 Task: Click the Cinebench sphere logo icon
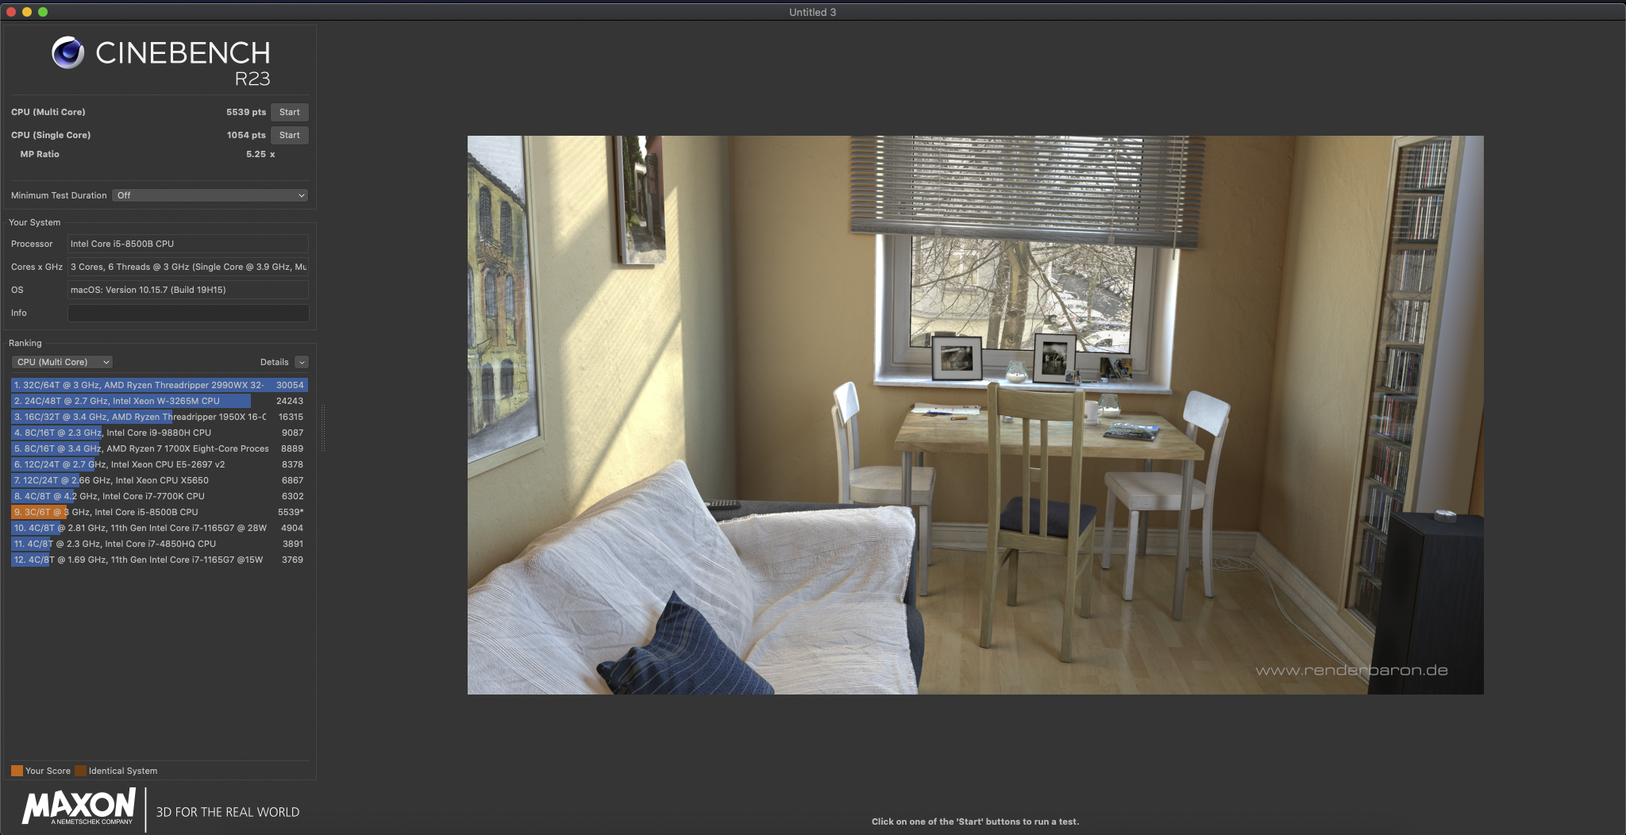pos(68,52)
